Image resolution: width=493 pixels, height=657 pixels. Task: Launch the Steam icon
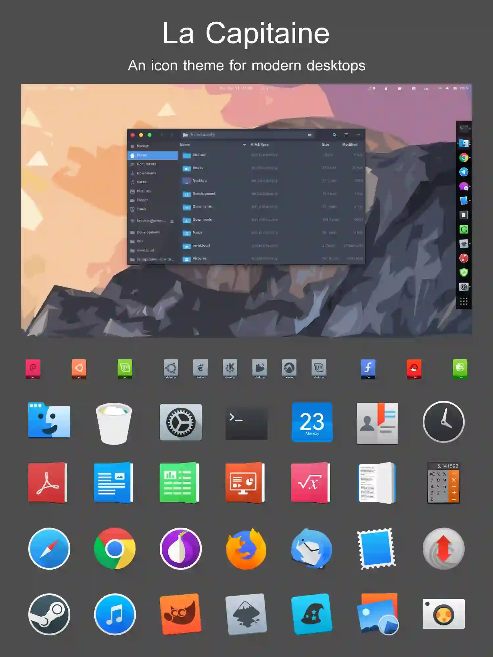click(x=49, y=614)
